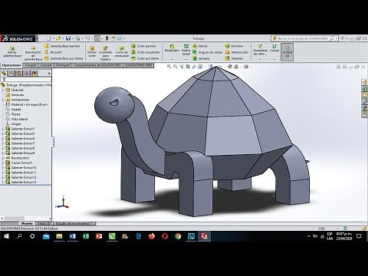Screen dimensions: 368x276
Task: Select Revolución de saliente/base tool
Action: coord(33,54)
